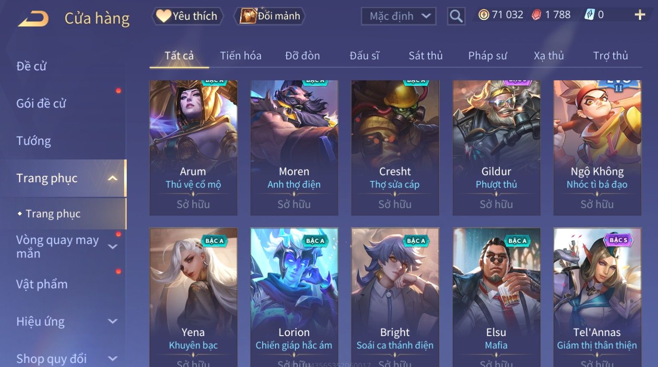This screenshot has height=367, width=658.
Task: Expand the Shop quy đổi section
Action: pos(113,358)
